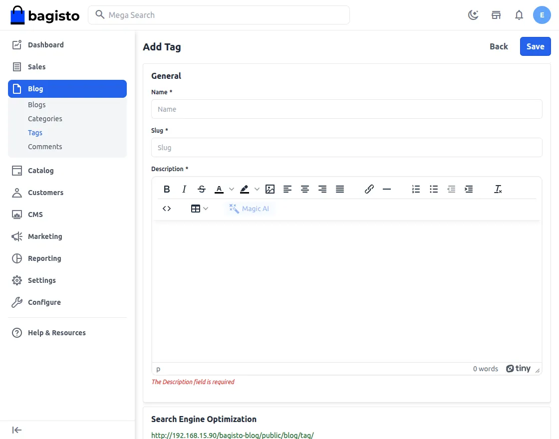Open the text color dropdown arrow

coord(232,189)
